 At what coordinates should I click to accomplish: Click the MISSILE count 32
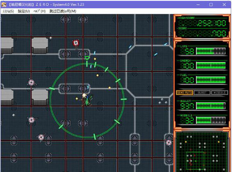pyautogui.click(x=189, y=121)
